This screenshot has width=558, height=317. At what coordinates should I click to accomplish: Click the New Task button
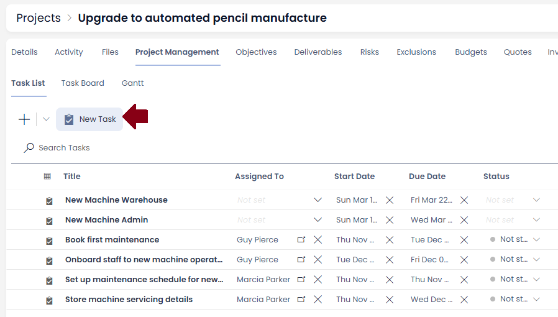[x=89, y=119]
